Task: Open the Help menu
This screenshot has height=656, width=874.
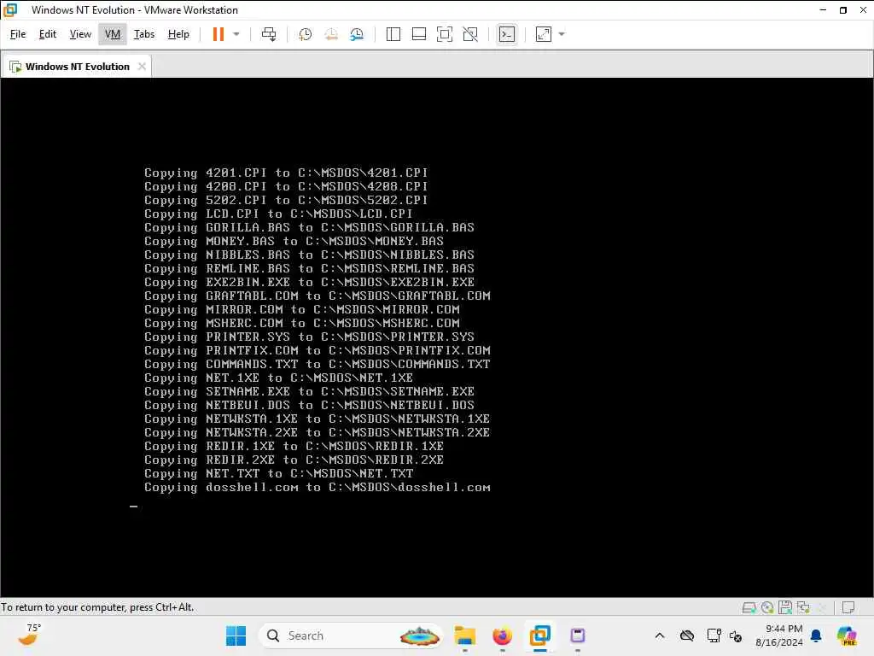Action: coord(178,34)
